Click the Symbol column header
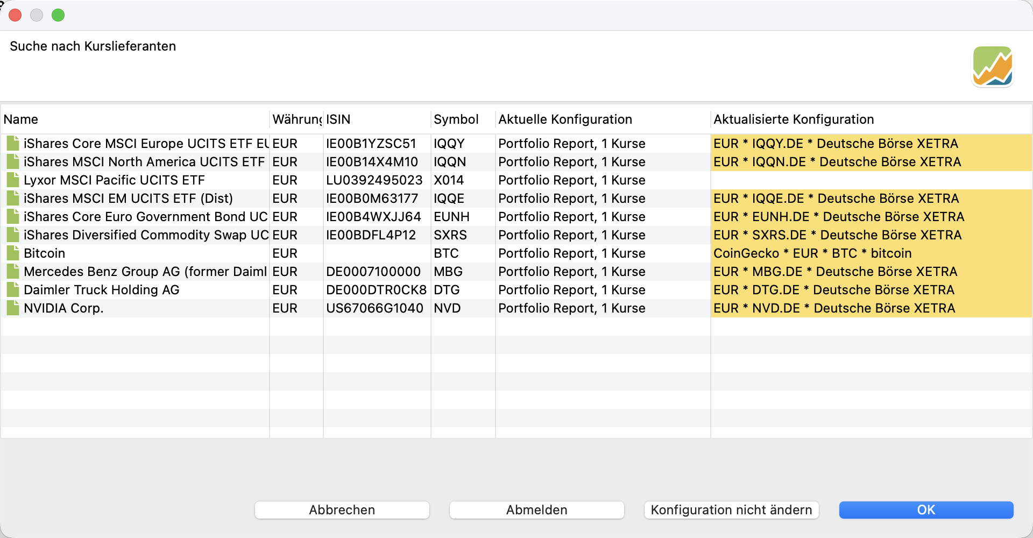 462,119
